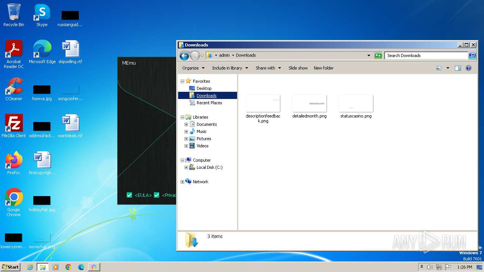Refresh the Downloads folder view

click(x=378, y=56)
